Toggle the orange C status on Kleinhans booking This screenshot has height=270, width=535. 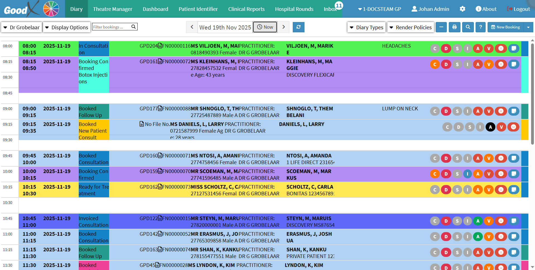435,64
